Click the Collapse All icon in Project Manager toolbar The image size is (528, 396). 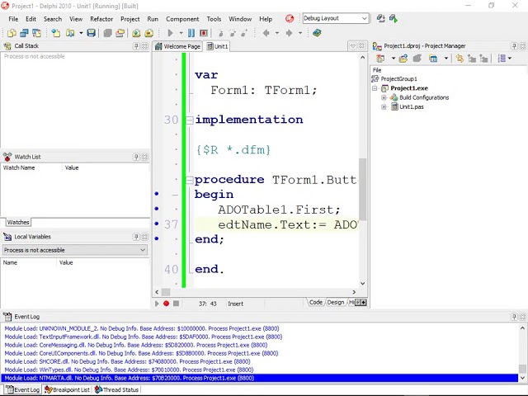point(483,59)
